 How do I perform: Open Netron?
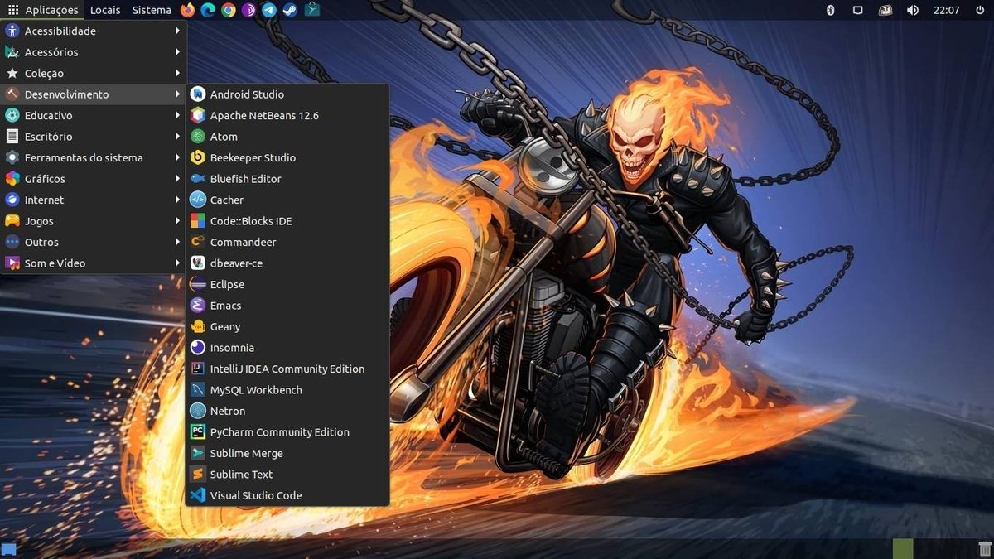click(287, 412)
